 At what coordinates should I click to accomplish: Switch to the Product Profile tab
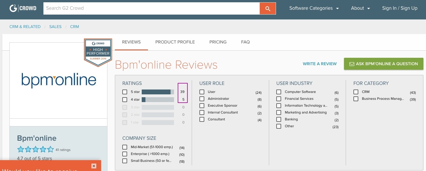(x=175, y=42)
